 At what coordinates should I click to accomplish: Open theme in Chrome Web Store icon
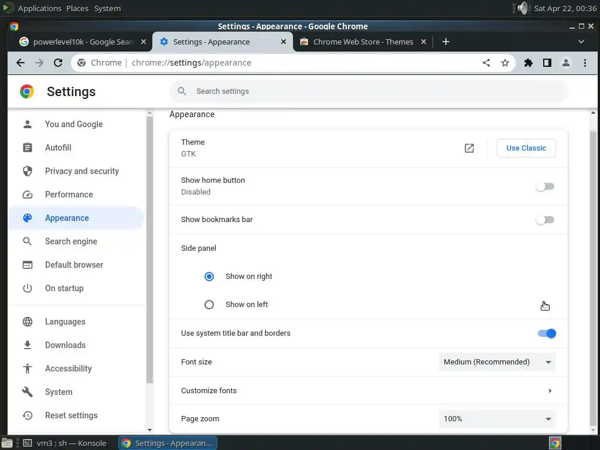click(469, 148)
